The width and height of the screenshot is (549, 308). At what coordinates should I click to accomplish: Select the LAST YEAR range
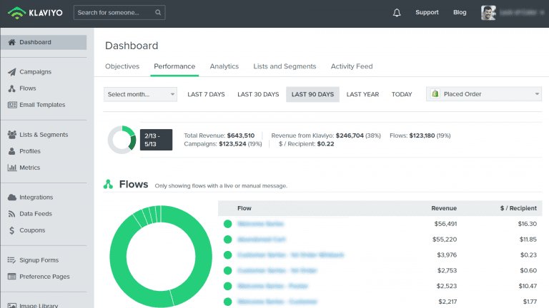coord(362,94)
